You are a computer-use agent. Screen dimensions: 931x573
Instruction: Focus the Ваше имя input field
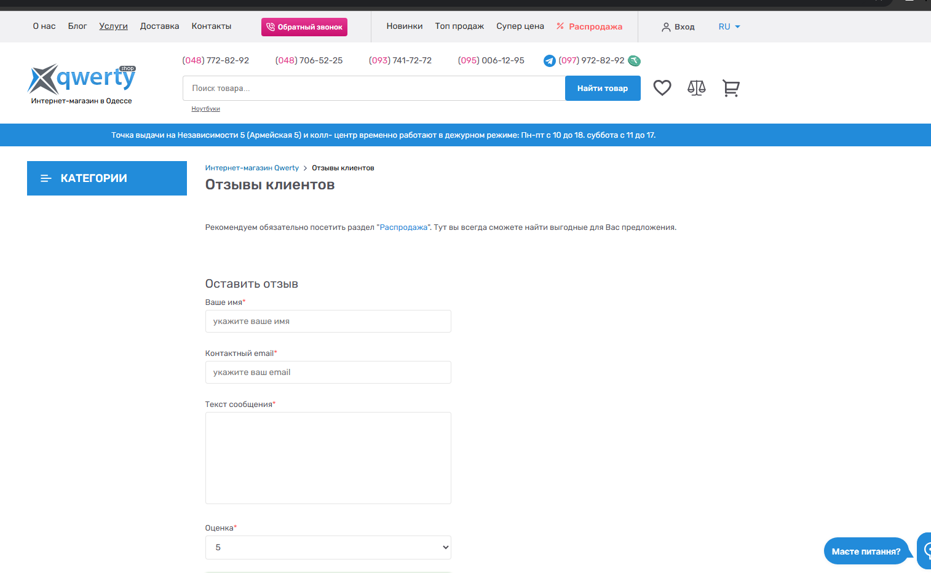pyautogui.click(x=328, y=321)
